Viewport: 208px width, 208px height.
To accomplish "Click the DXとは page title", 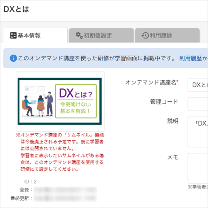I will [16, 9].
